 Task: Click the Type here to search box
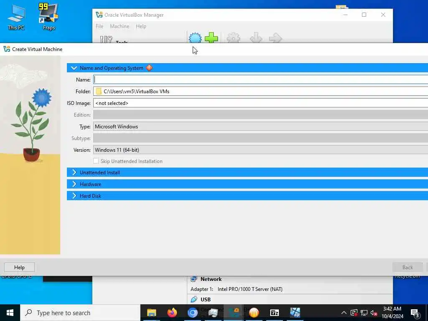pos(80,313)
